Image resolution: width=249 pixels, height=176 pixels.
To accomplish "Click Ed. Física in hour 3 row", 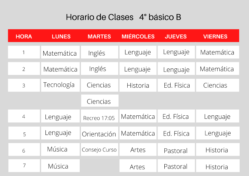I will coord(176,86).
